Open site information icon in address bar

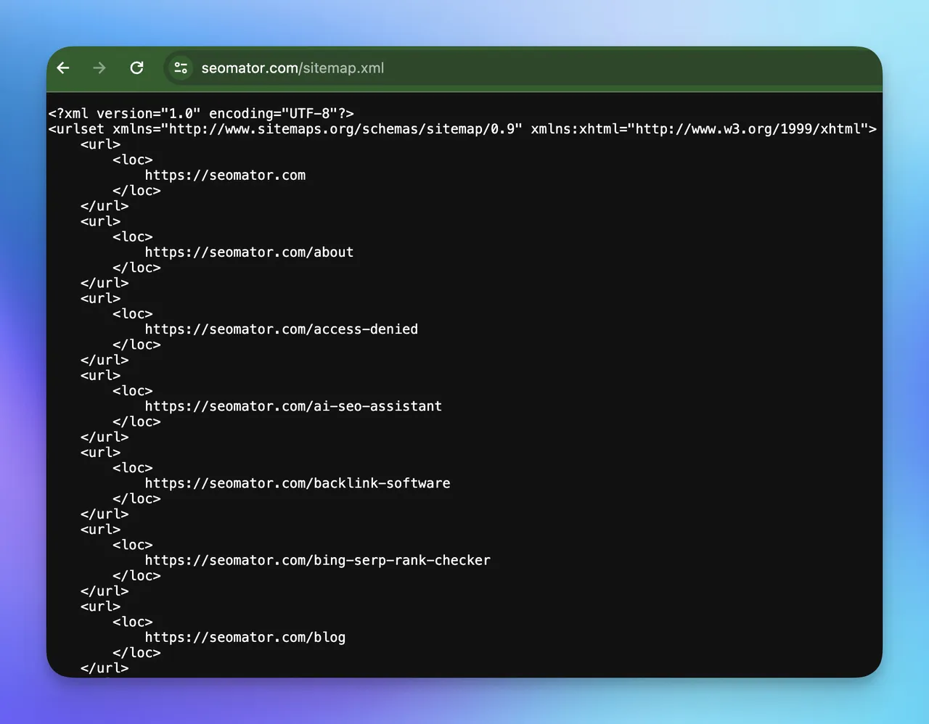click(181, 67)
